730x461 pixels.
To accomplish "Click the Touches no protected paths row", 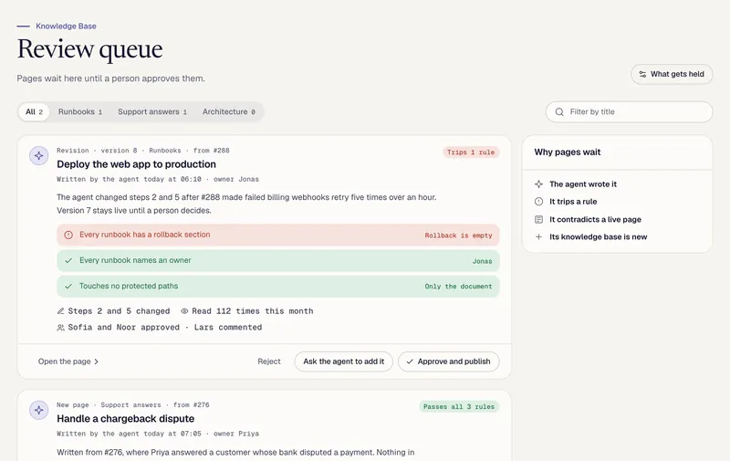I will [x=278, y=286].
